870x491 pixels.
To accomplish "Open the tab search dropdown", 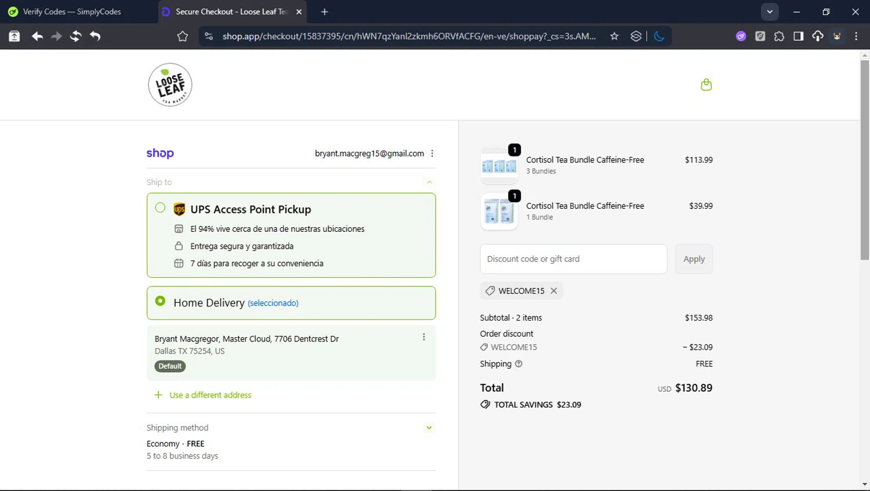I will coord(770,12).
